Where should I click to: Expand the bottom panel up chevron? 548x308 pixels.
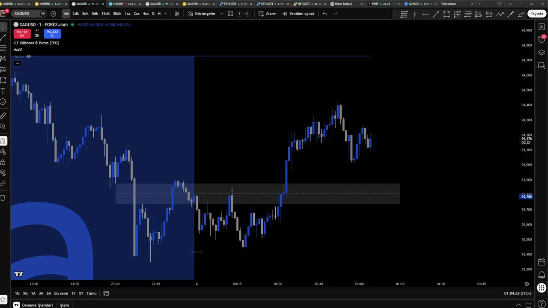519,305
